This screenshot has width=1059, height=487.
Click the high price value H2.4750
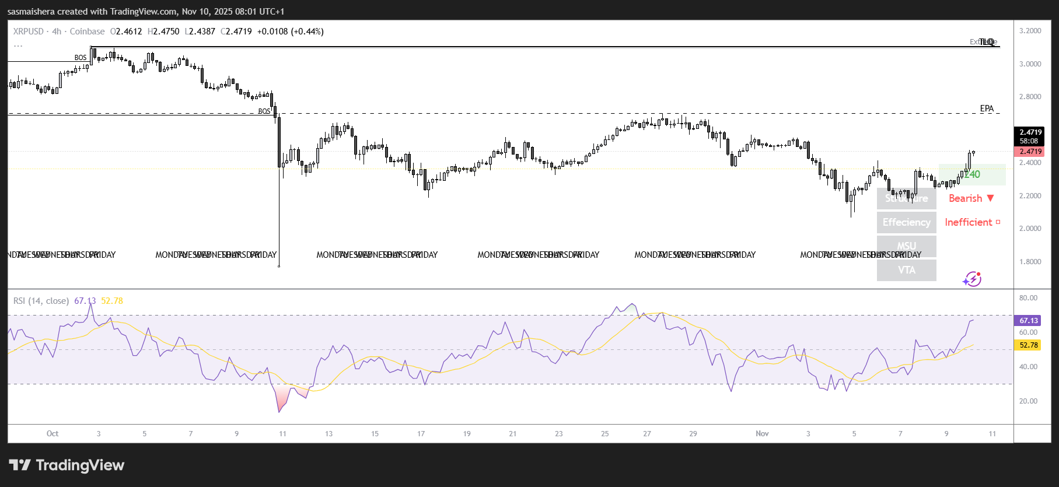163,31
